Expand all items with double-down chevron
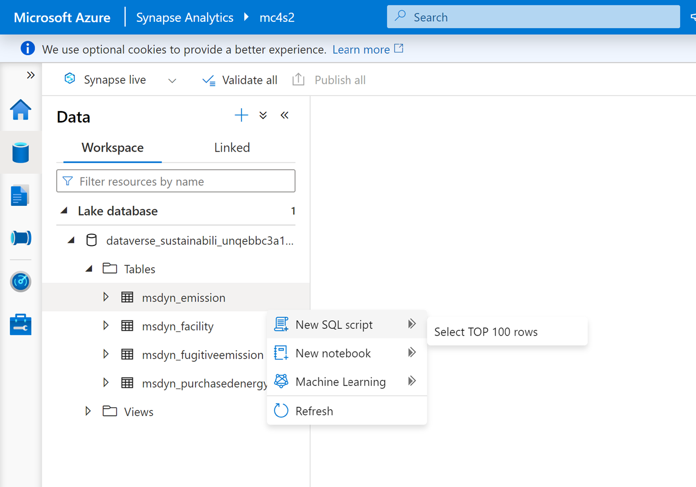Screen dimensions: 696x487 pyautogui.click(x=263, y=116)
